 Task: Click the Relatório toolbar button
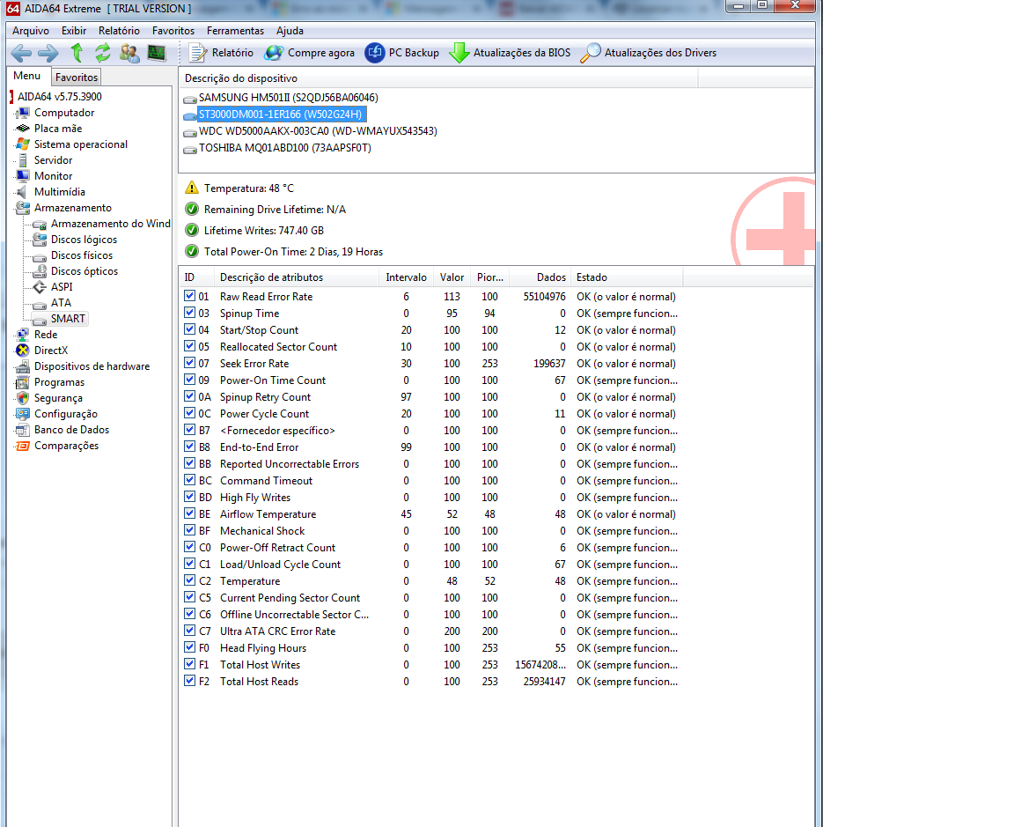[x=221, y=53]
